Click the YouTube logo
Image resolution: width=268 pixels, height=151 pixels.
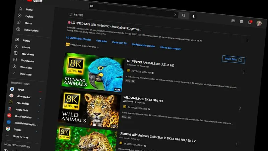point(35,1)
